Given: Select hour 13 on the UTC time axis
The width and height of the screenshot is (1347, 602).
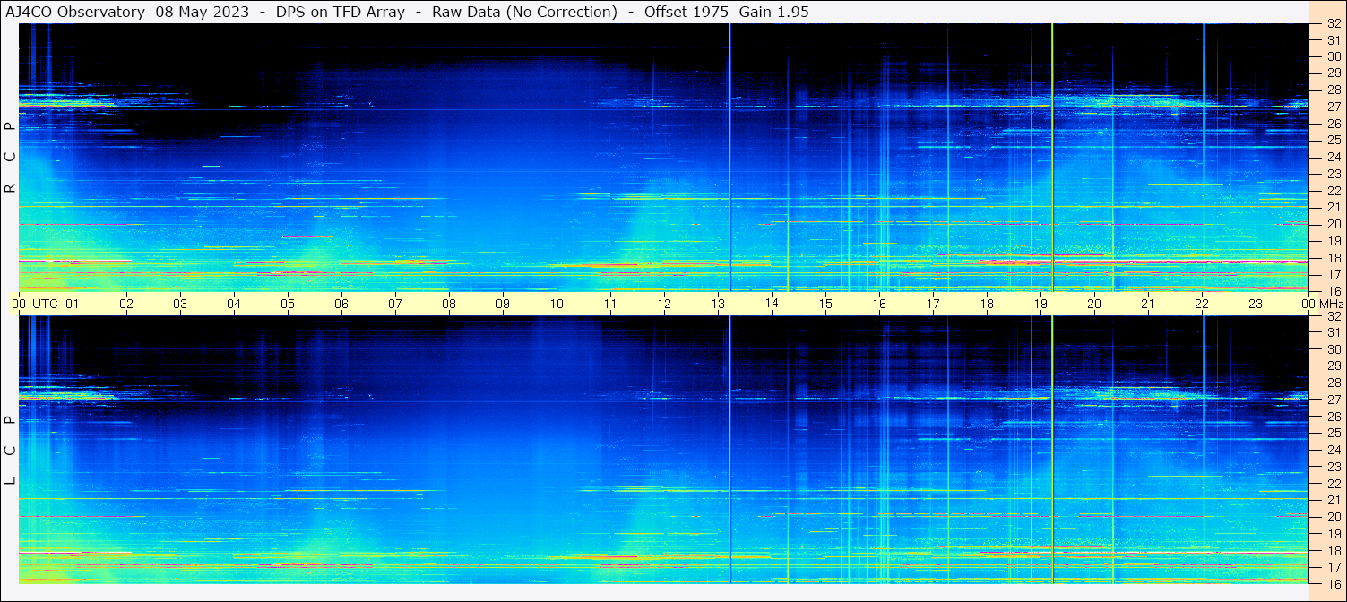Looking at the screenshot, I should coord(718,304).
